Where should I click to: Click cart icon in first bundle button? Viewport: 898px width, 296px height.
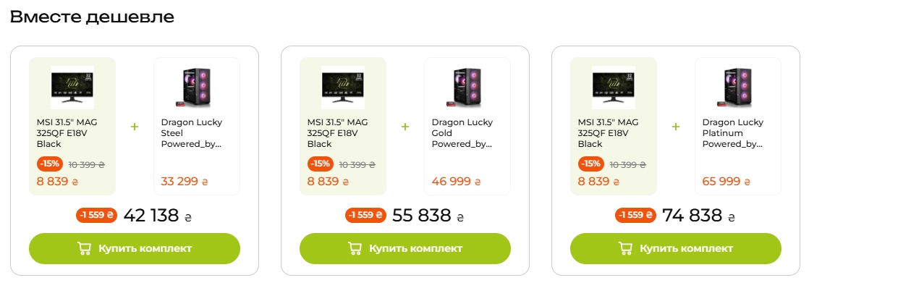[84, 248]
